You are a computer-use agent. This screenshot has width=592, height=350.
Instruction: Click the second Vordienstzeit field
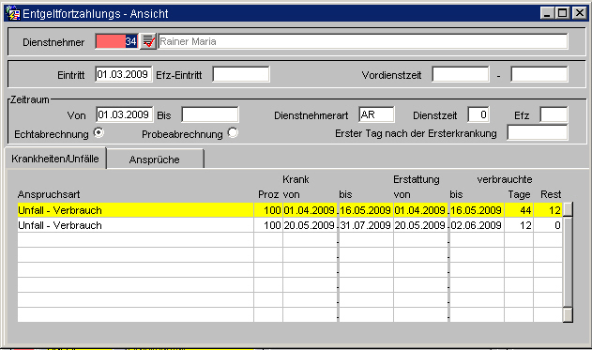click(539, 74)
